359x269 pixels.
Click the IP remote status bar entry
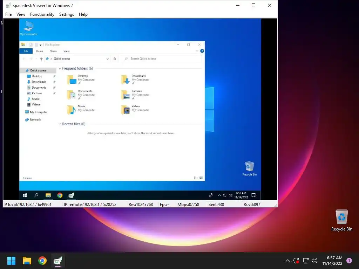[90, 205]
